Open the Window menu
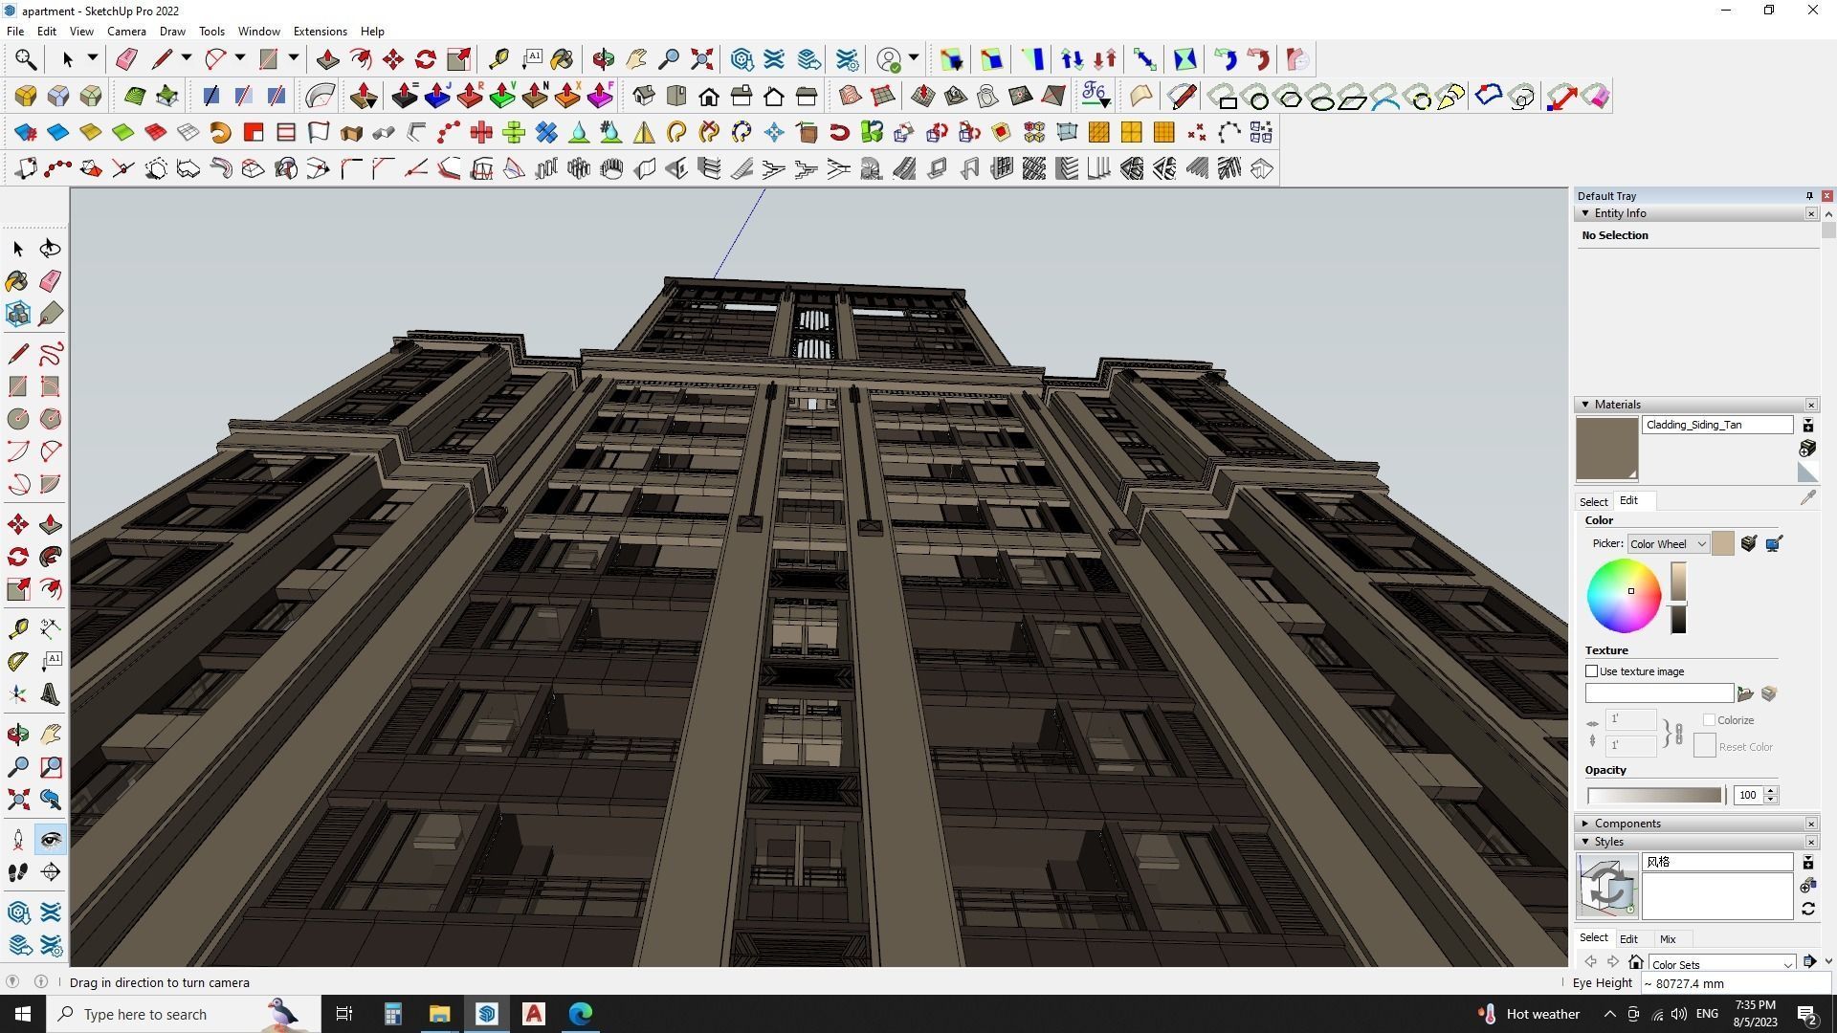The height and width of the screenshot is (1033, 1837). (258, 32)
